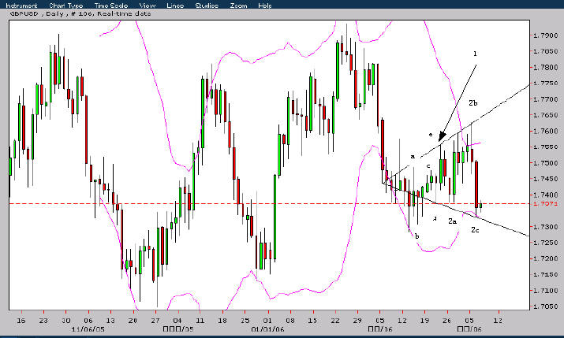Click the 26 date axis label
This screenshot has height=338, width=564.
tap(446, 321)
